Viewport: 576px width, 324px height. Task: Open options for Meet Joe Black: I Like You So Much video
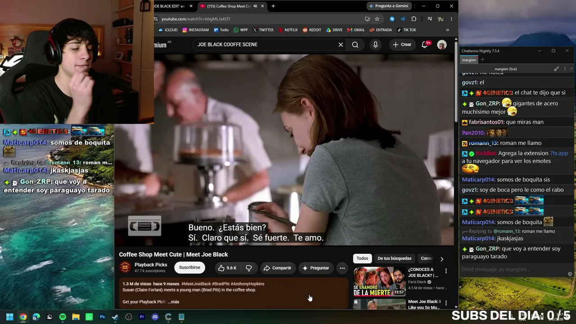(x=446, y=302)
